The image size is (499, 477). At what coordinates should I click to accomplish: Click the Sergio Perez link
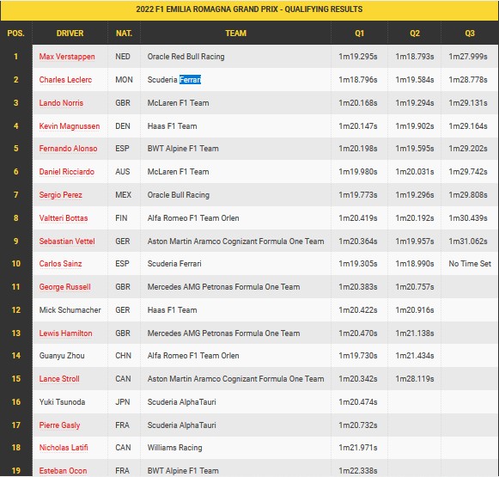(x=60, y=195)
